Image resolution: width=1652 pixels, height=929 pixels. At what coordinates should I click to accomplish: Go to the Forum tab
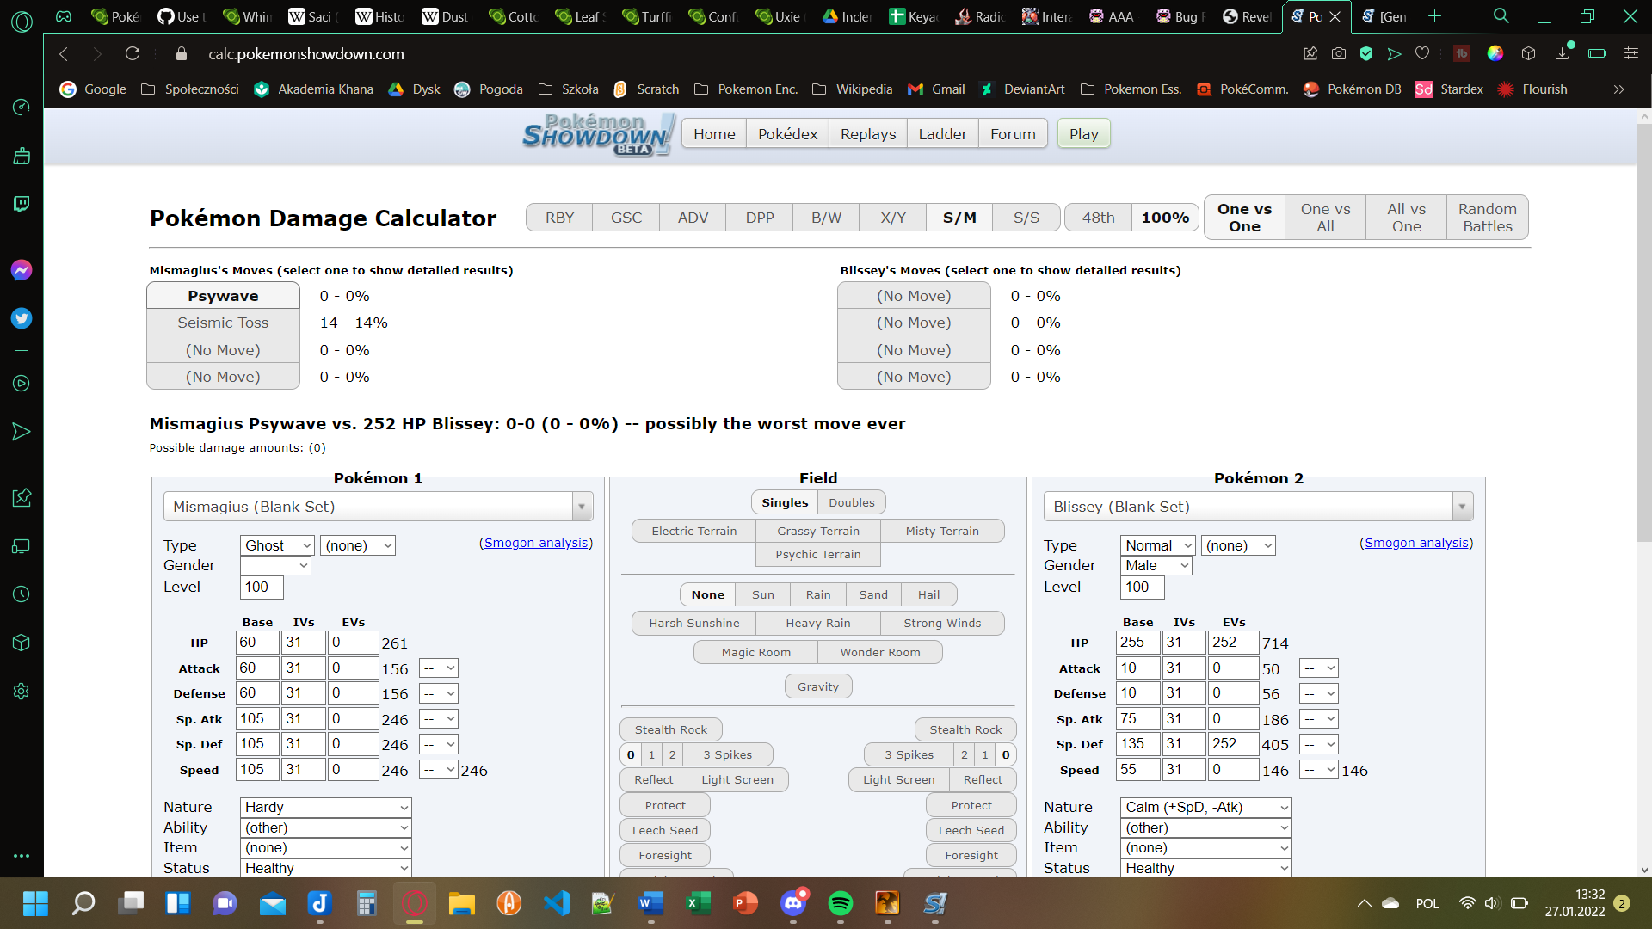(x=1012, y=134)
